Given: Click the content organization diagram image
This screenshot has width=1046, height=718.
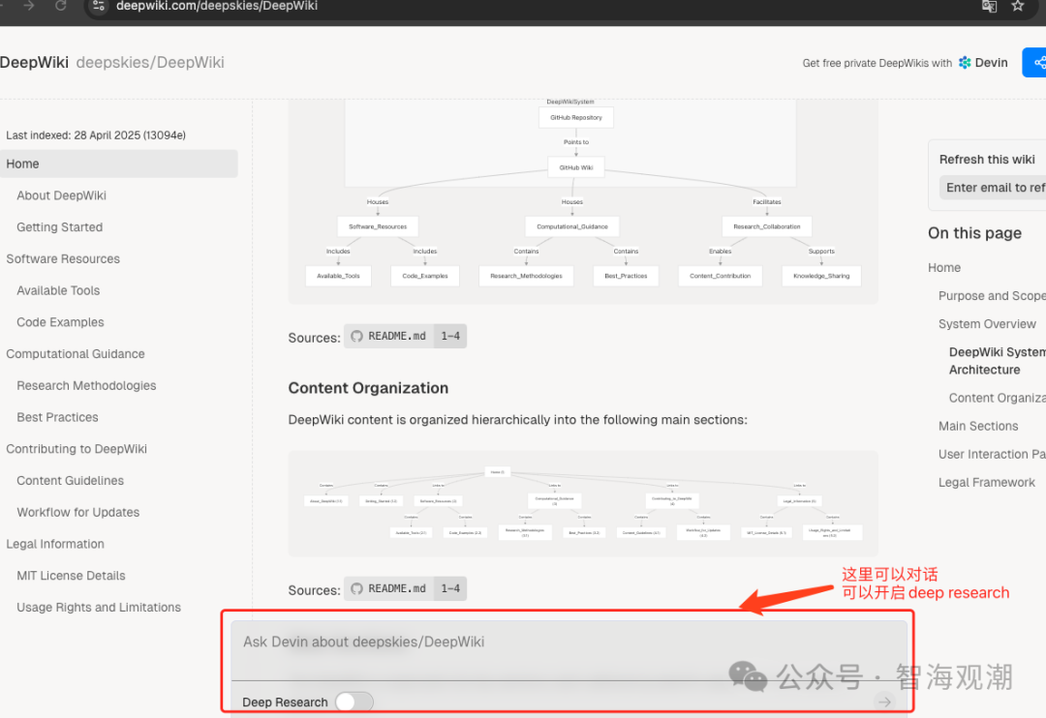Looking at the screenshot, I should [x=583, y=504].
